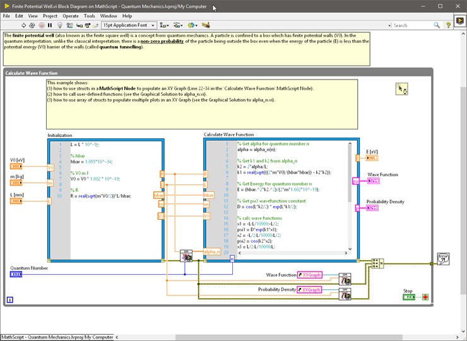Open the Operate menu
Viewport: 467px width, 341px height.
point(70,16)
